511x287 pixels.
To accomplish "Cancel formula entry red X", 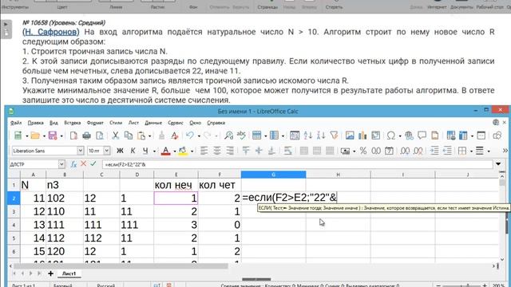I will click(x=83, y=163).
